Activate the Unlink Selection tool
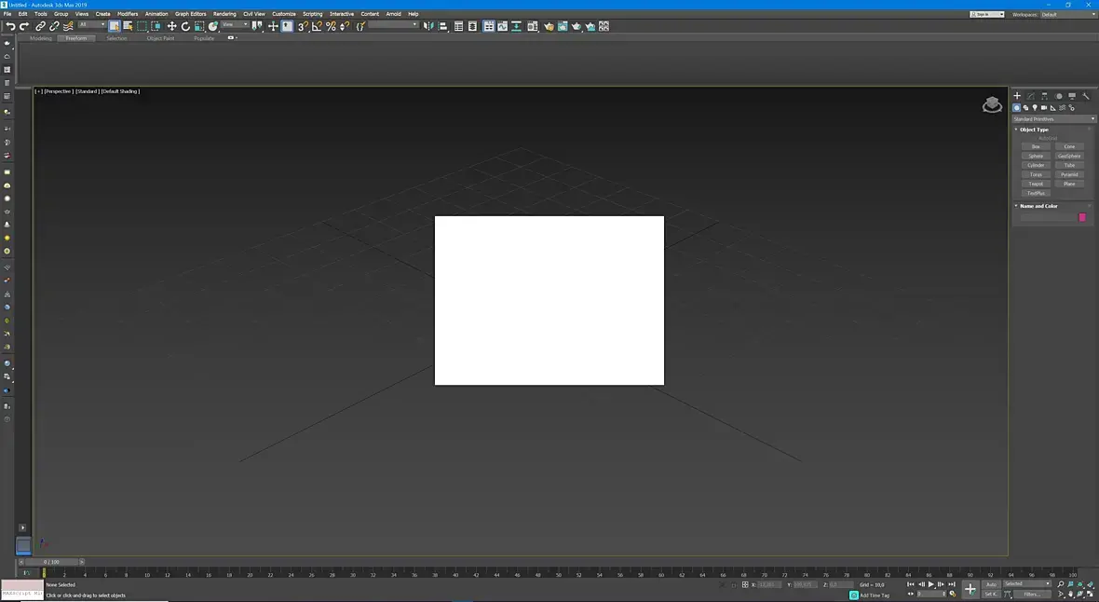 (x=54, y=26)
